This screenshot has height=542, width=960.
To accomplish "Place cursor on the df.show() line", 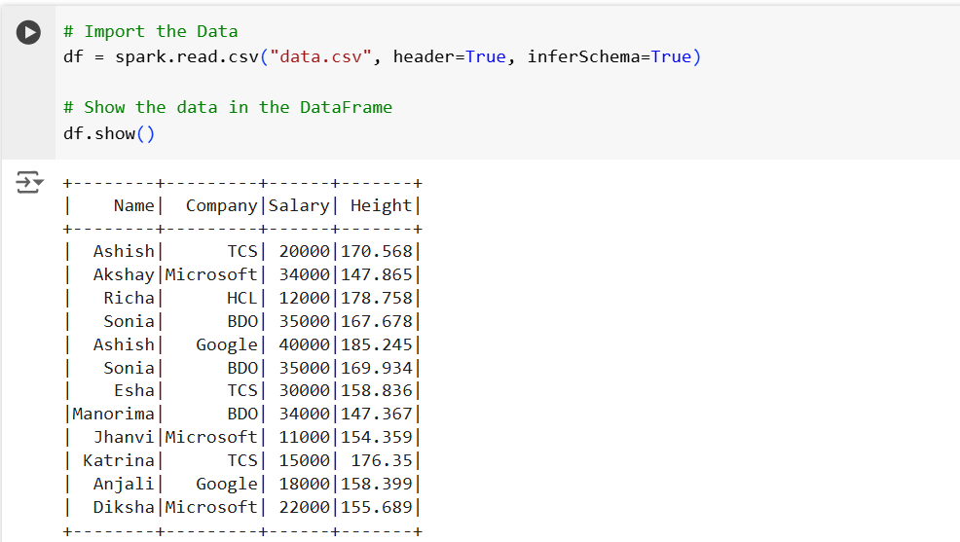I will click(108, 133).
